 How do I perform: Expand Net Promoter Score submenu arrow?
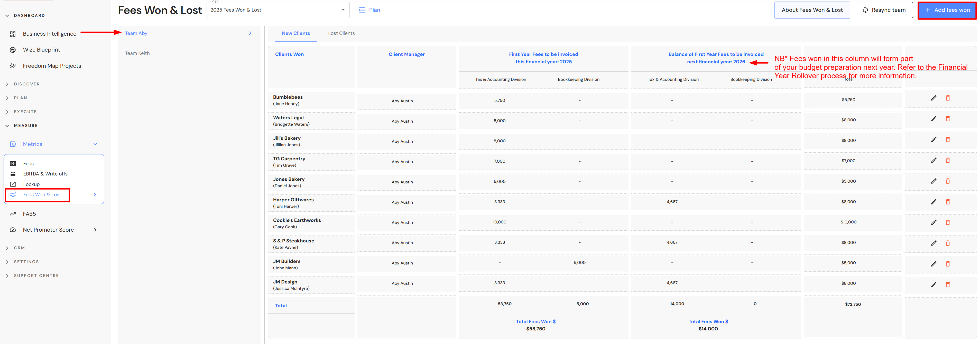click(x=95, y=230)
